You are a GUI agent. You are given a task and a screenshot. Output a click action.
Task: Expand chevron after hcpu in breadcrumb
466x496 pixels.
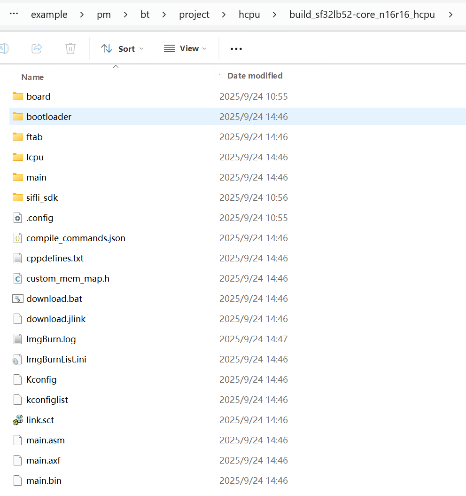click(x=274, y=15)
